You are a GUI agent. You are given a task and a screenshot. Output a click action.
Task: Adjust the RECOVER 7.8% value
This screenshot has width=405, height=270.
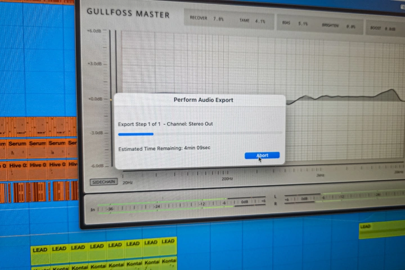tap(206, 19)
